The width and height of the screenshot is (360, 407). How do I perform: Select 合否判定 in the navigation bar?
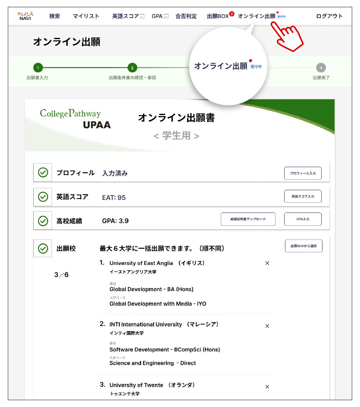pos(186,16)
